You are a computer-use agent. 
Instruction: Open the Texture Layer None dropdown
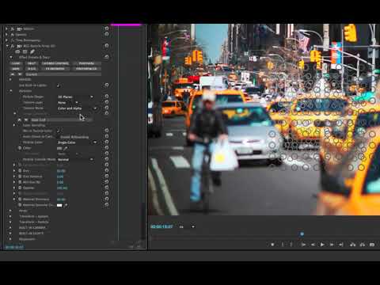pyautogui.click(x=68, y=102)
